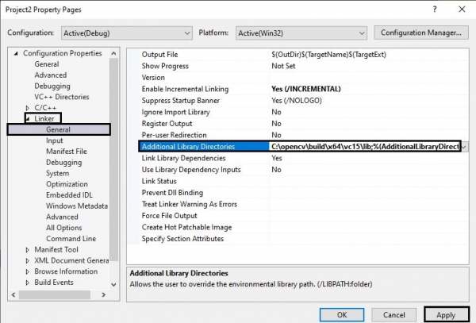Expand the Build Events node
This screenshot has width=476, height=323.
pyautogui.click(x=28, y=283)
